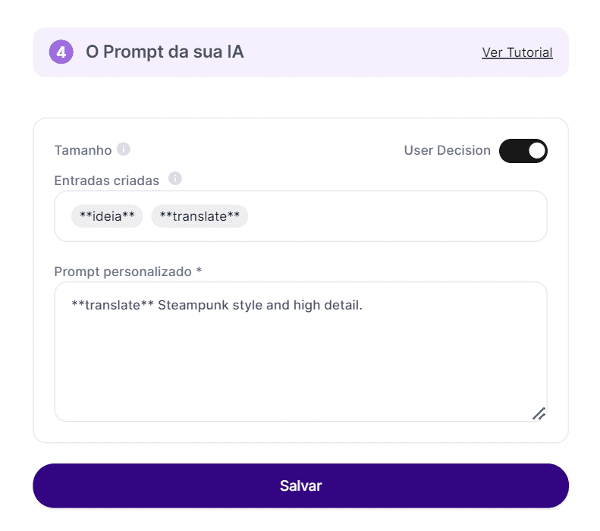Click the **translate** token inside the prompt text
This screenshot has height=531, width=600.
click(x=111, y=305)
